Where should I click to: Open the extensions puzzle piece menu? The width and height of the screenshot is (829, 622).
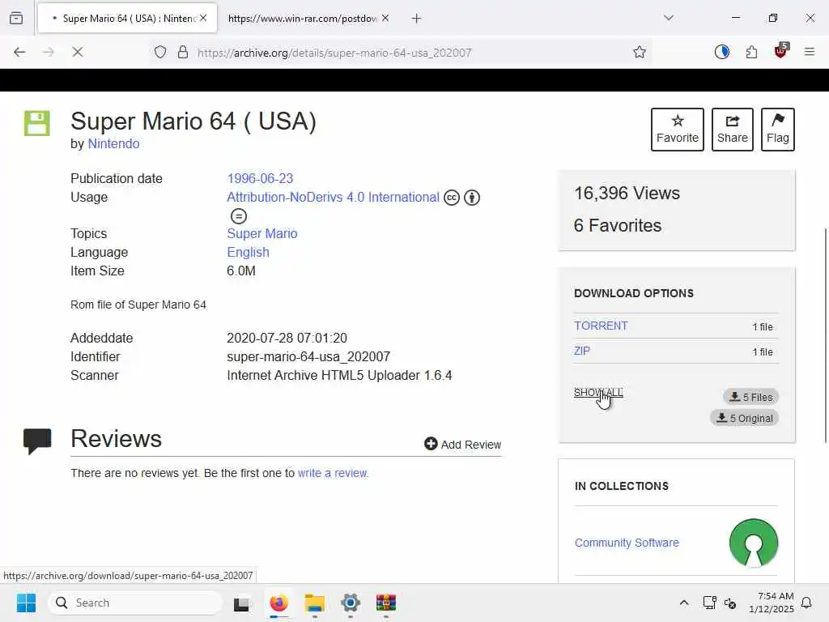pos(751,52)
